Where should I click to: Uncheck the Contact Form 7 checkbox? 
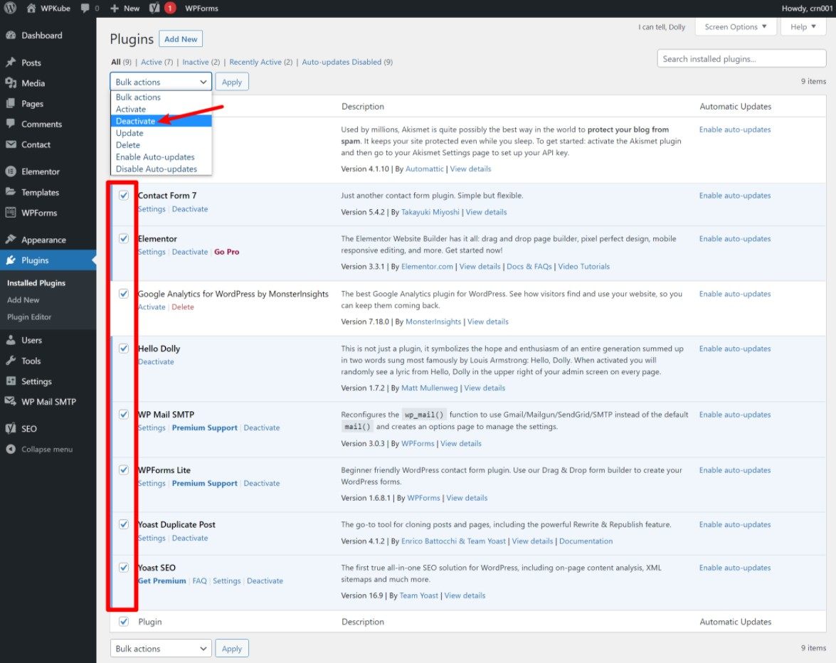[124, 195]
